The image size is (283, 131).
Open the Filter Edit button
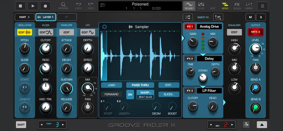tap(46, 32)
